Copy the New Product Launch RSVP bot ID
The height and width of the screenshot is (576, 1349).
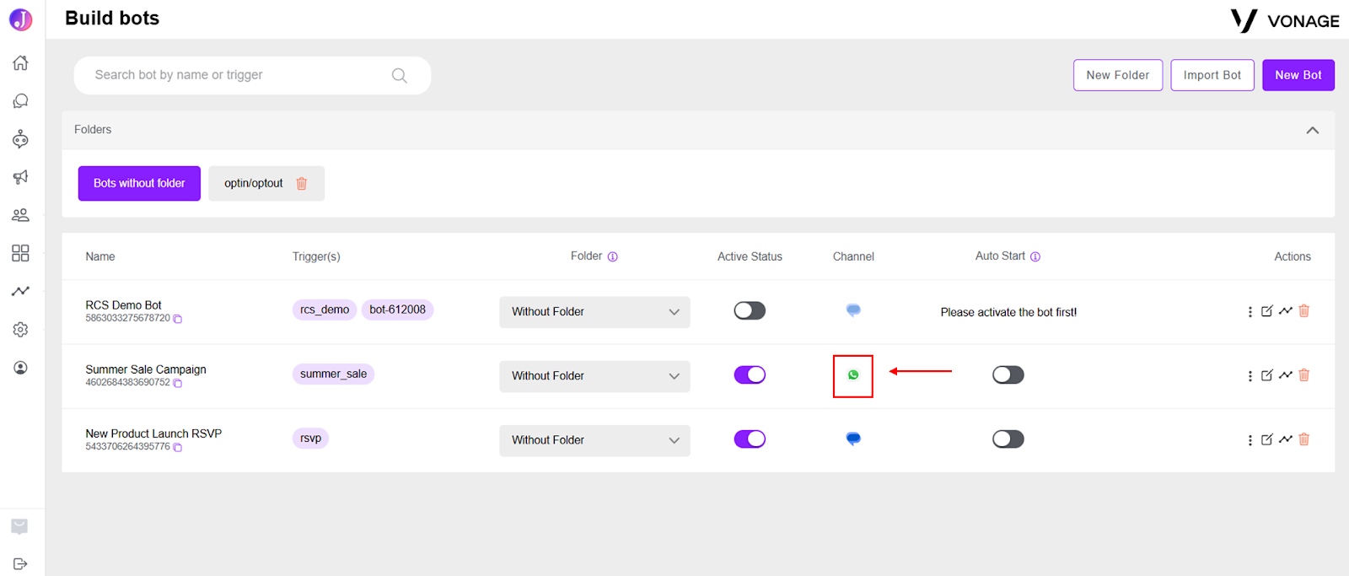pos(178,447)
